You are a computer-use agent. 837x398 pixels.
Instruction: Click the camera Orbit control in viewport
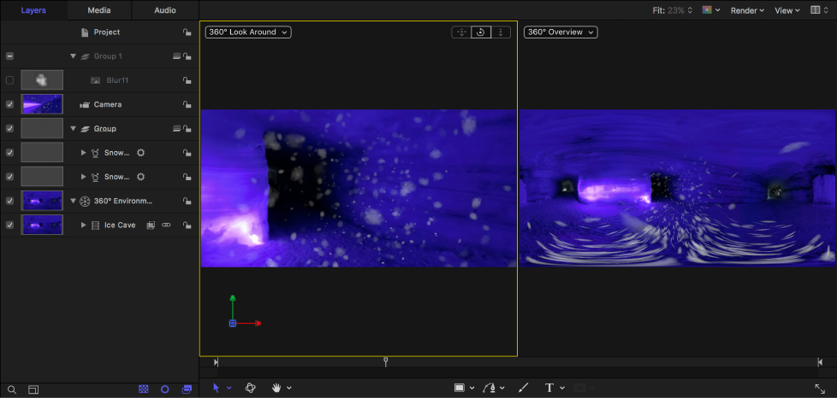[x=481, y=32]
